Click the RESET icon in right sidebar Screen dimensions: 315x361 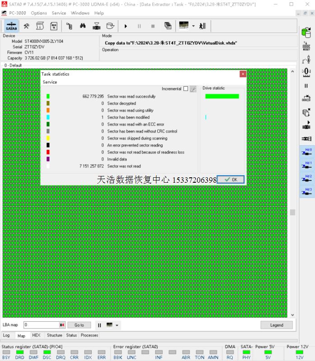point(306,46)
